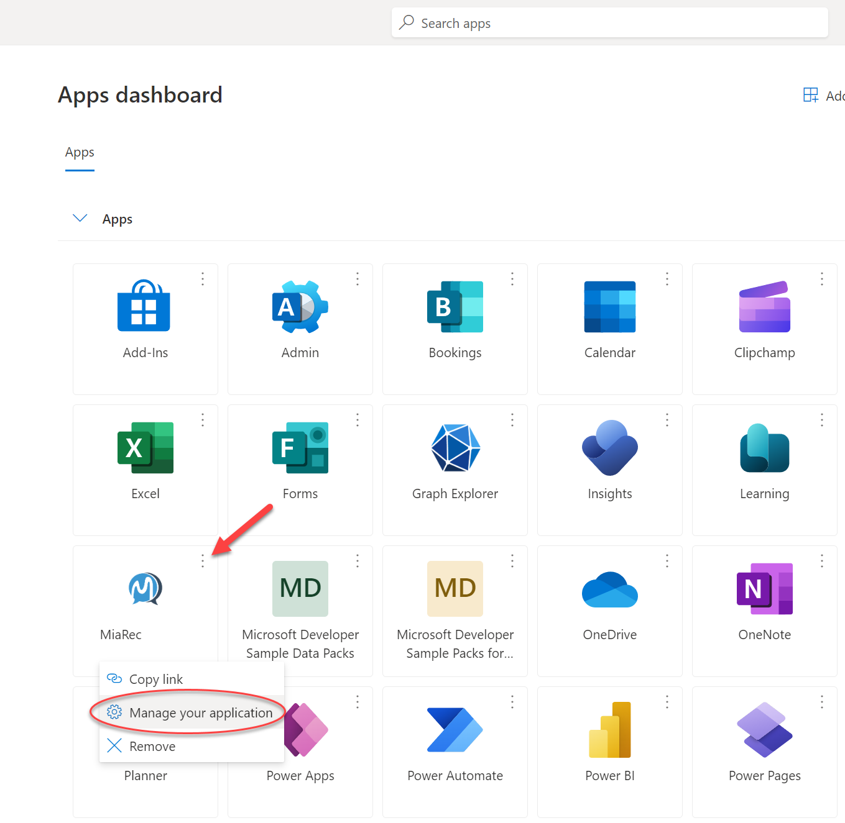Click the OneDrive label text
This screenshot has height=823, width=845.
[x=610, y=634]
